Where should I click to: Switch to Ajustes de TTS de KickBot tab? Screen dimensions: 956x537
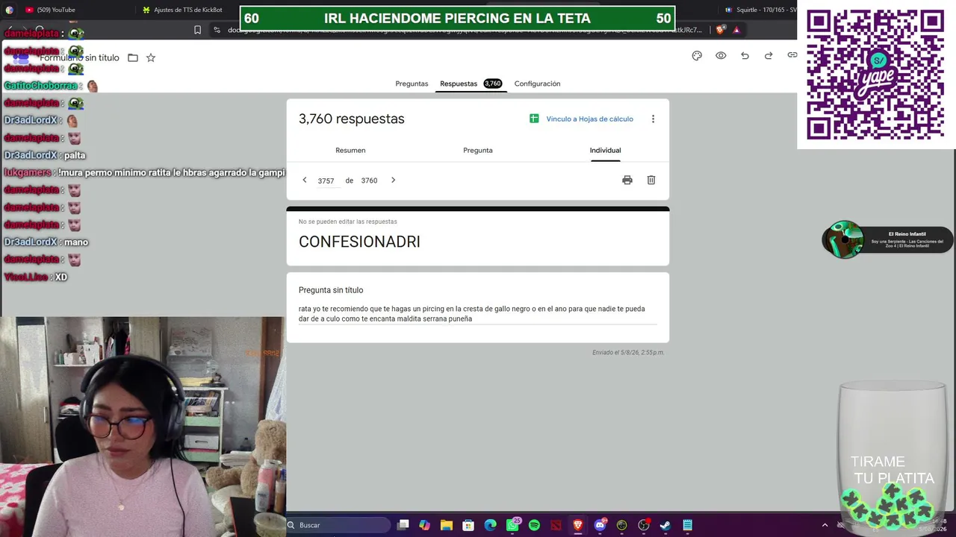182,10
